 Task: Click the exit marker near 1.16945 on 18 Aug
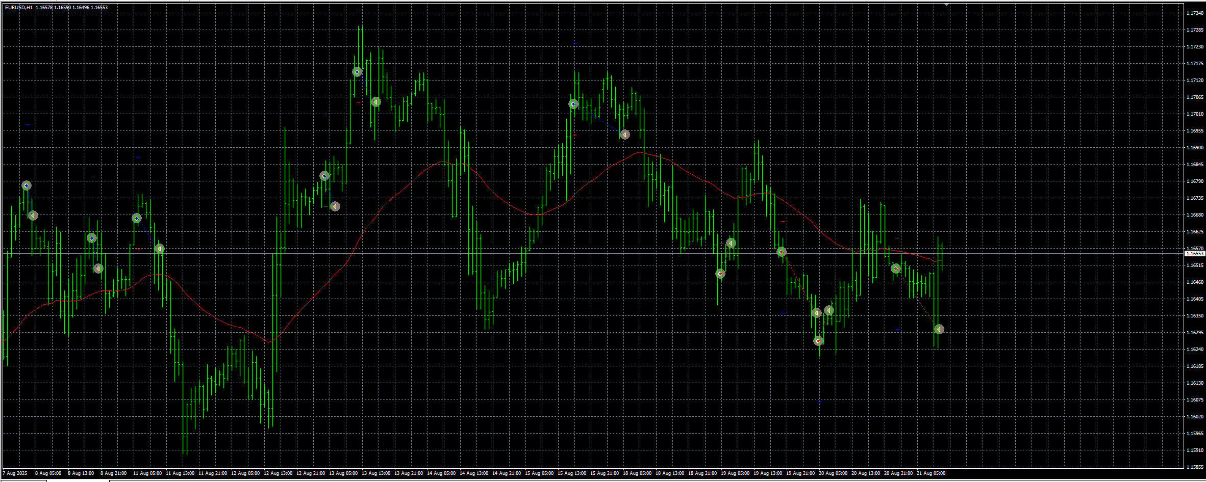[x=625, y=135]
